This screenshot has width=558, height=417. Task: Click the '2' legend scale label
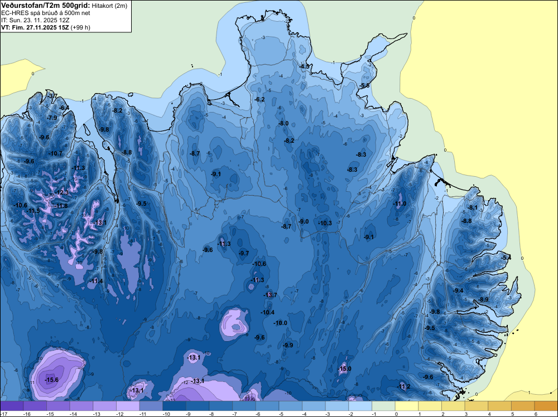(443, 414)
